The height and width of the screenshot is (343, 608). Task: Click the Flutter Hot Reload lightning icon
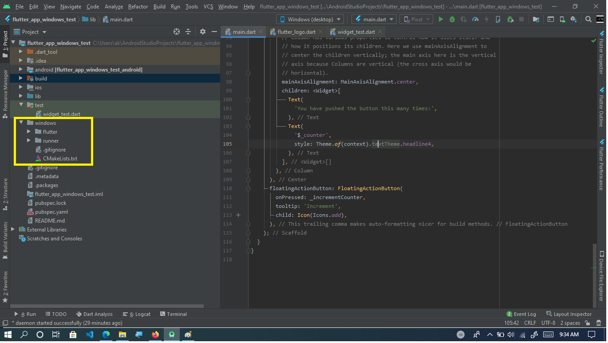coord(486,19)
